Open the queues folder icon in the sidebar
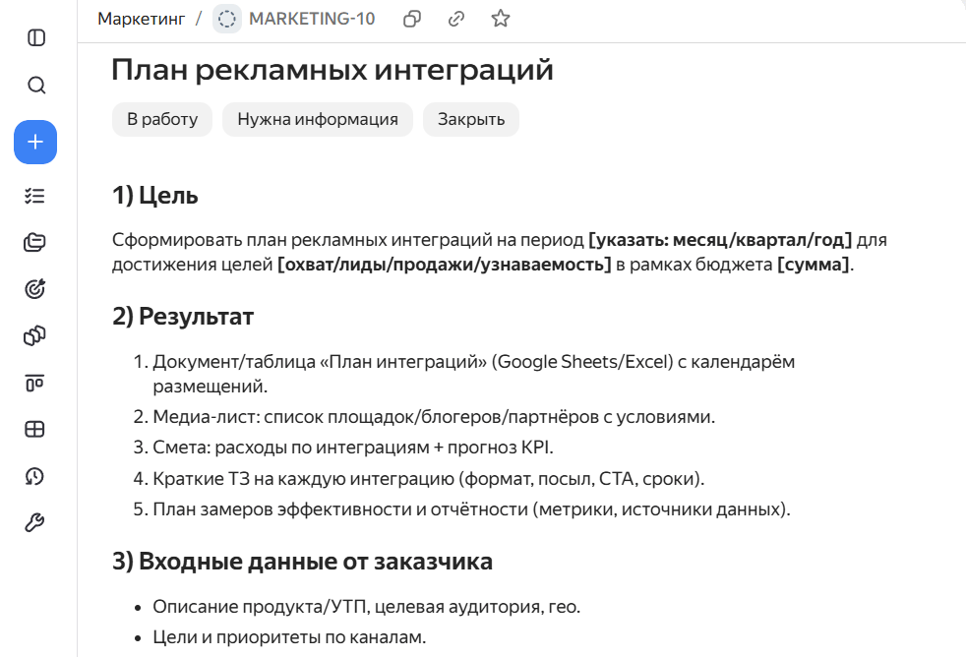The height and width of the screenshot is (657, 966). tap(35, 243)
